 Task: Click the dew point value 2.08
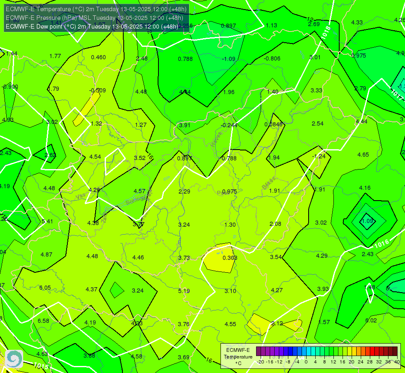276,224
